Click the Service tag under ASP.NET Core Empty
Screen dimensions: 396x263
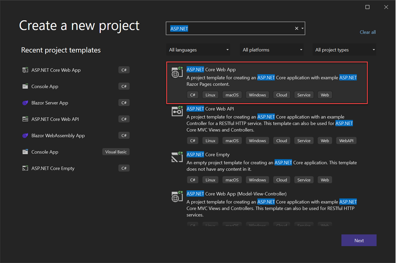(304, 180)
